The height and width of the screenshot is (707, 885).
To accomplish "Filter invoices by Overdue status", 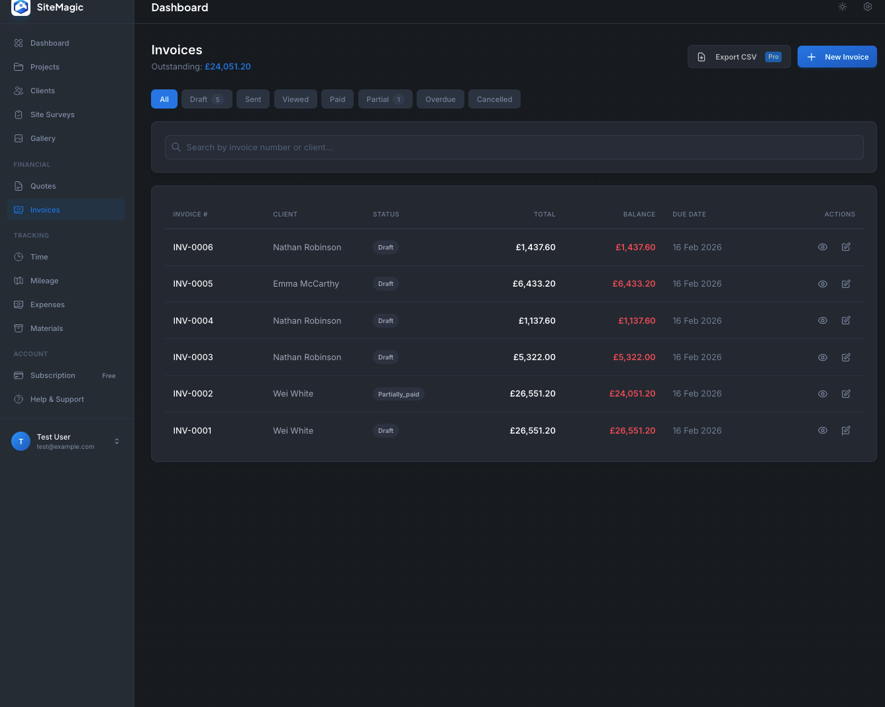I will click(440, 99).
